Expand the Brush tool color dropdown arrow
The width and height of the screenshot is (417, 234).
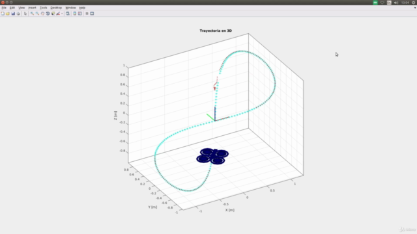pos(62,14)
